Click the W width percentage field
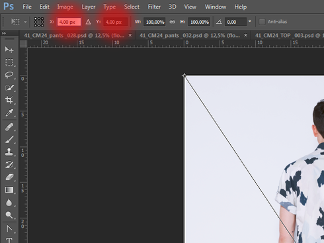Image resolution: width=324 pixels, height=243 pixels. (x=155, y=22)
